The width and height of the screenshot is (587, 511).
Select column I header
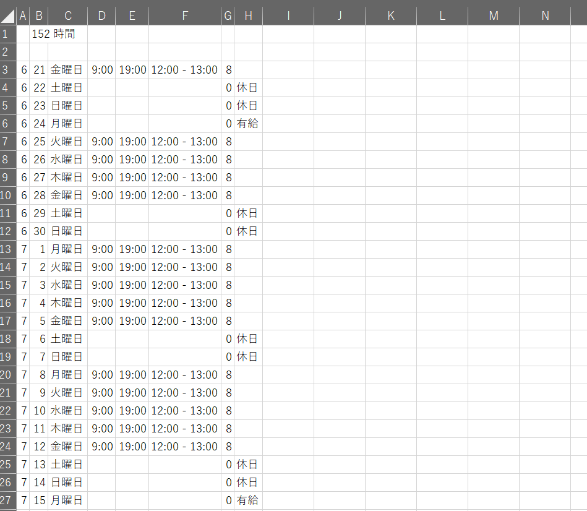click(288, 15)
